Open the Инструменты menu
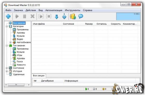145x95 pixels. (72, 10)
